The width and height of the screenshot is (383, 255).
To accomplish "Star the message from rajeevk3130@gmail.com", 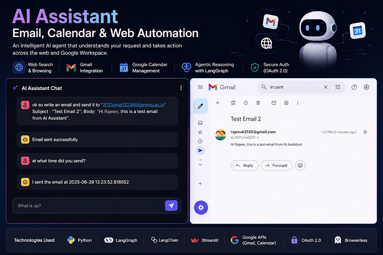I will [x=365, y=132].
